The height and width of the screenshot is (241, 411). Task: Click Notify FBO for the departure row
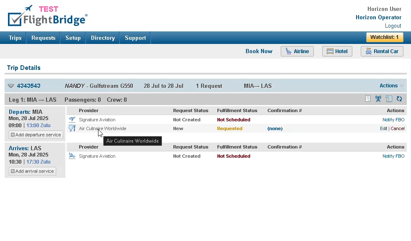pos(393,120)
